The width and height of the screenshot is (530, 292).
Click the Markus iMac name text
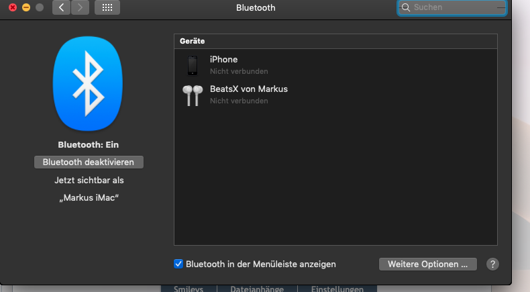click(x=89, y=197)
